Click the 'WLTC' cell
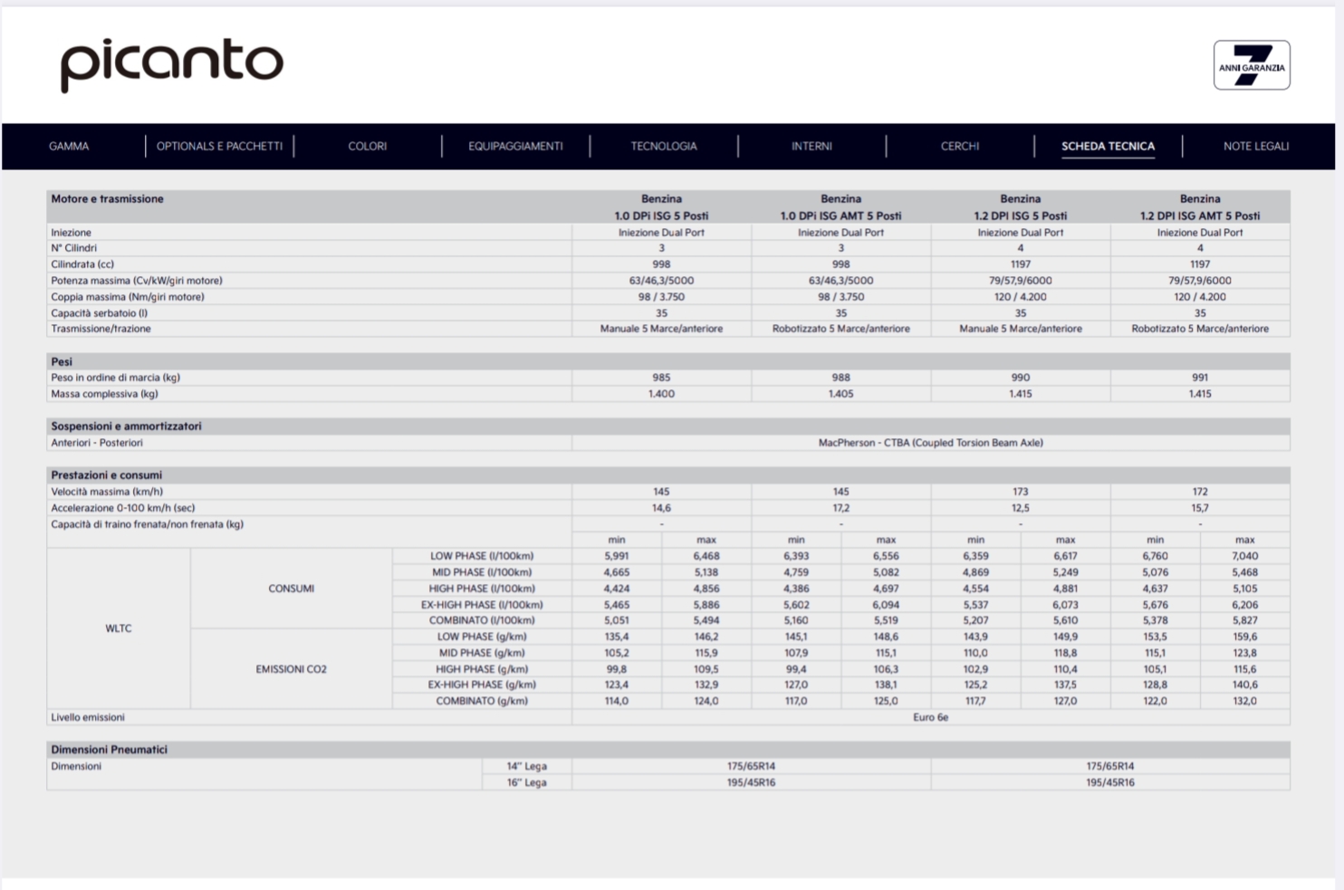 pos(118,628)
